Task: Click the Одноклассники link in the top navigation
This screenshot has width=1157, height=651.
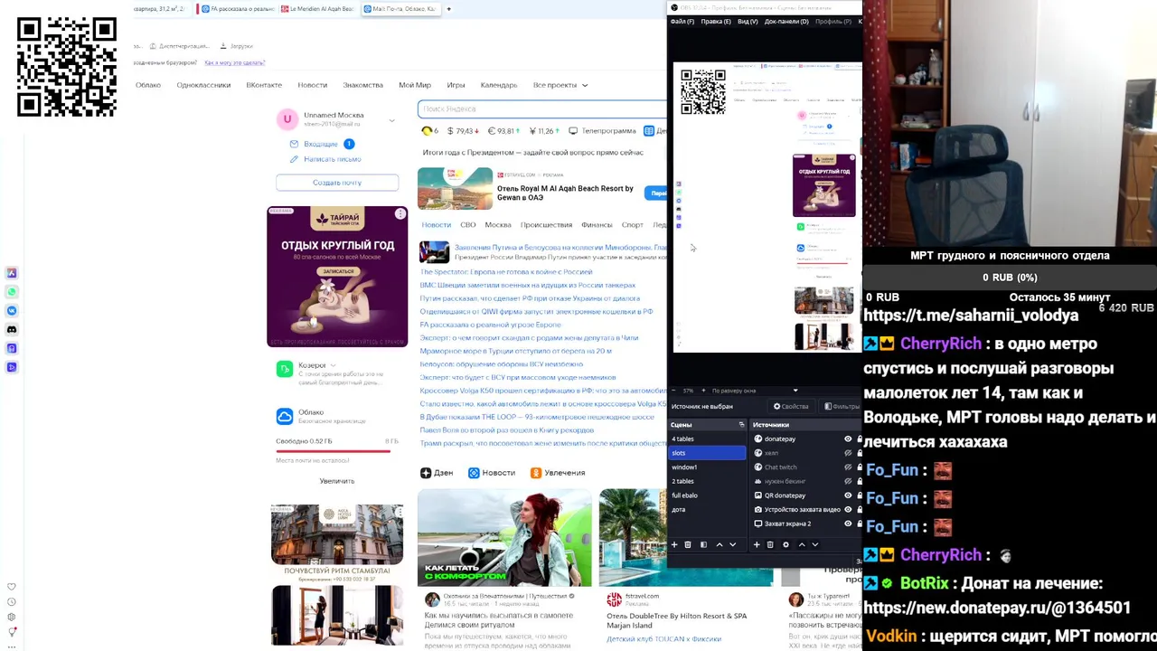Action: [203, 85]
